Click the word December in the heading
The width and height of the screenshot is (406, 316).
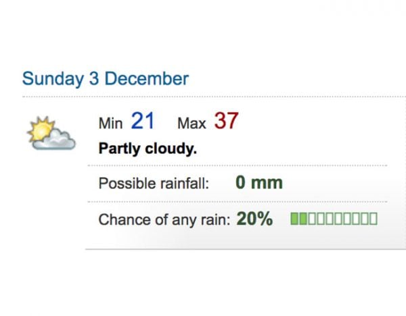point(147,78)
